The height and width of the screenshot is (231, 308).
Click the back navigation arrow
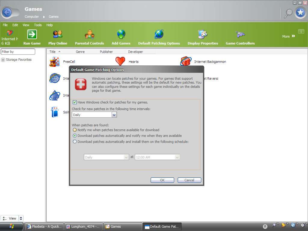pyautogui.click(x=7, y=13)
